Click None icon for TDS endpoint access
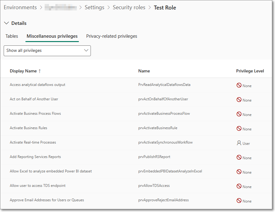This screenshot has height=212, width=275. pos(239,186)
